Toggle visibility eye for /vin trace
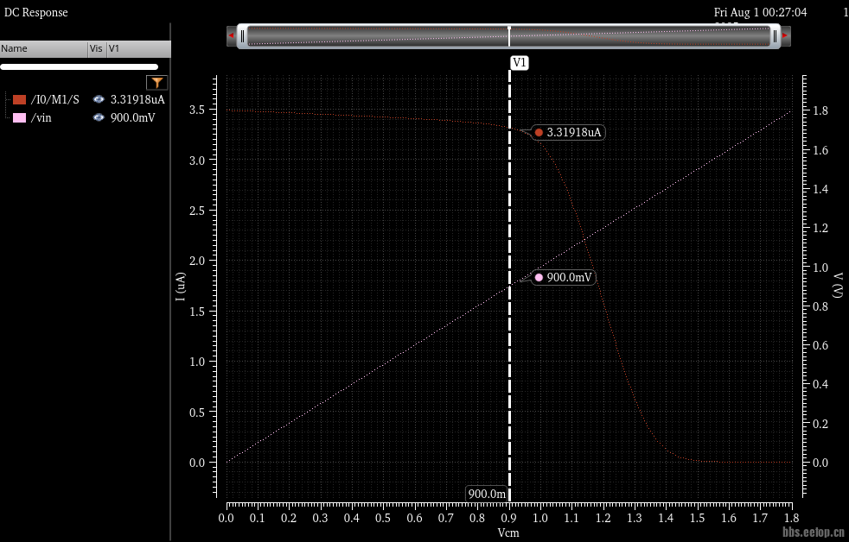 99,117
